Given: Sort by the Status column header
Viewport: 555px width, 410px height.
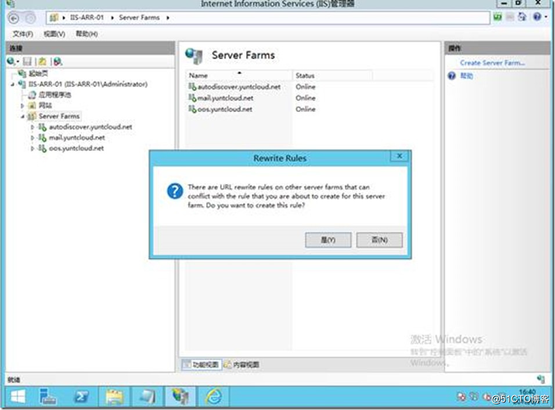Looking at the screenshot, I should 332,75.
